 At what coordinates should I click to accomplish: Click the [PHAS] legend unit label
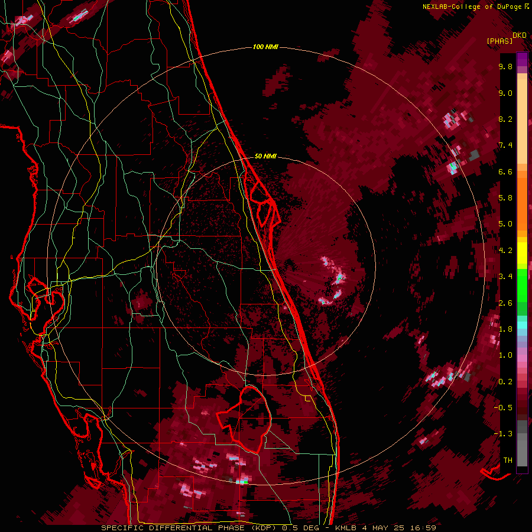click(x=499, y=41)
